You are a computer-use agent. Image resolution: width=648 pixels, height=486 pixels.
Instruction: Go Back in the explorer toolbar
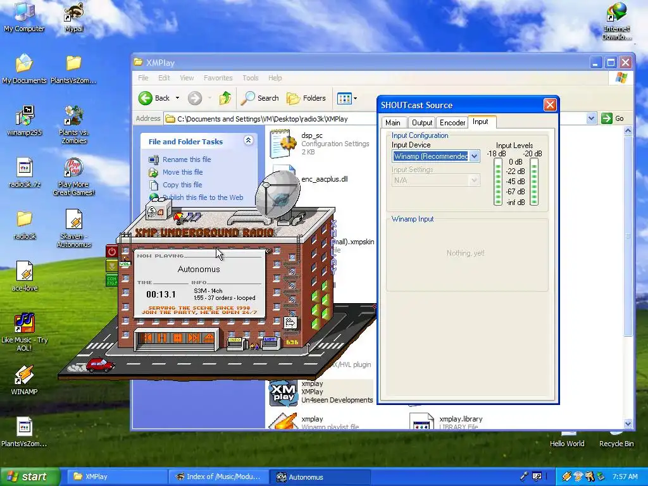[154, 98]
